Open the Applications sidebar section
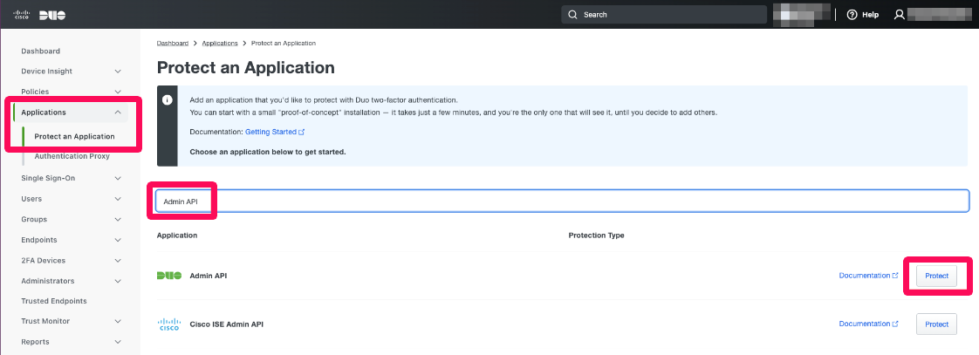 click(43, 113)
